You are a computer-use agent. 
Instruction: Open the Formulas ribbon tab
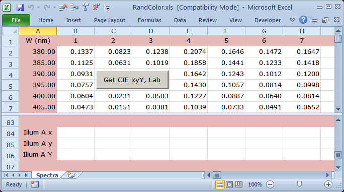[x=149, y=20]
